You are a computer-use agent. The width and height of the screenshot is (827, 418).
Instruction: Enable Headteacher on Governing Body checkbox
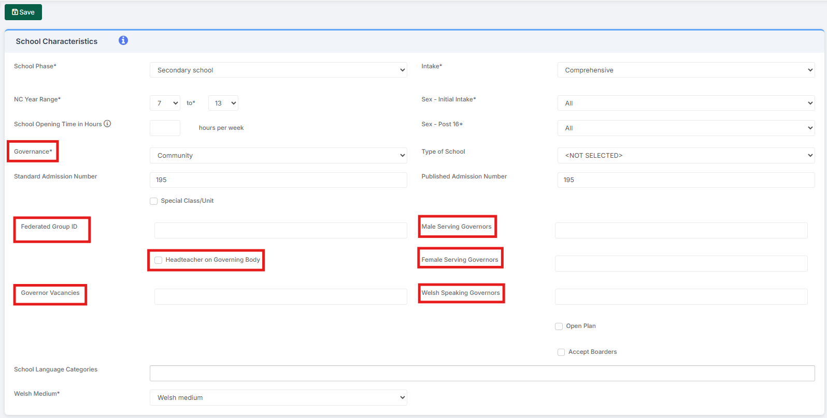pyautogui.click(x=159, y=260)
